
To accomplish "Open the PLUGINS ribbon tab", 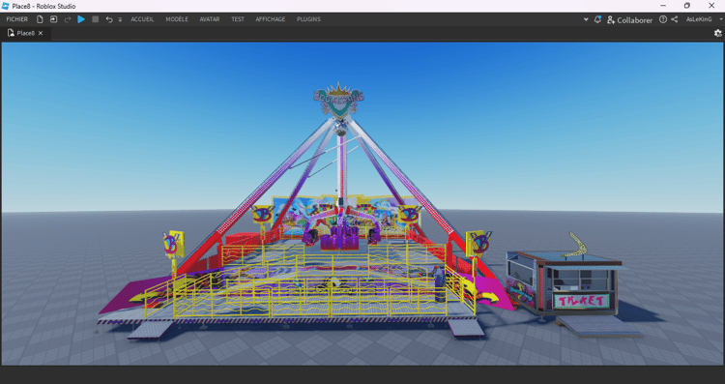I will coord(309,19).
